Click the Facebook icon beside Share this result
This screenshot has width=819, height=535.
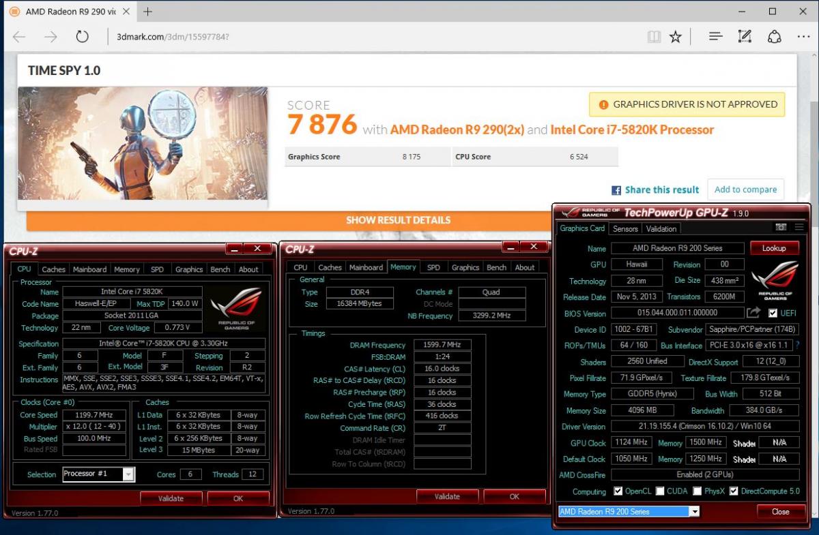(616, 190)
